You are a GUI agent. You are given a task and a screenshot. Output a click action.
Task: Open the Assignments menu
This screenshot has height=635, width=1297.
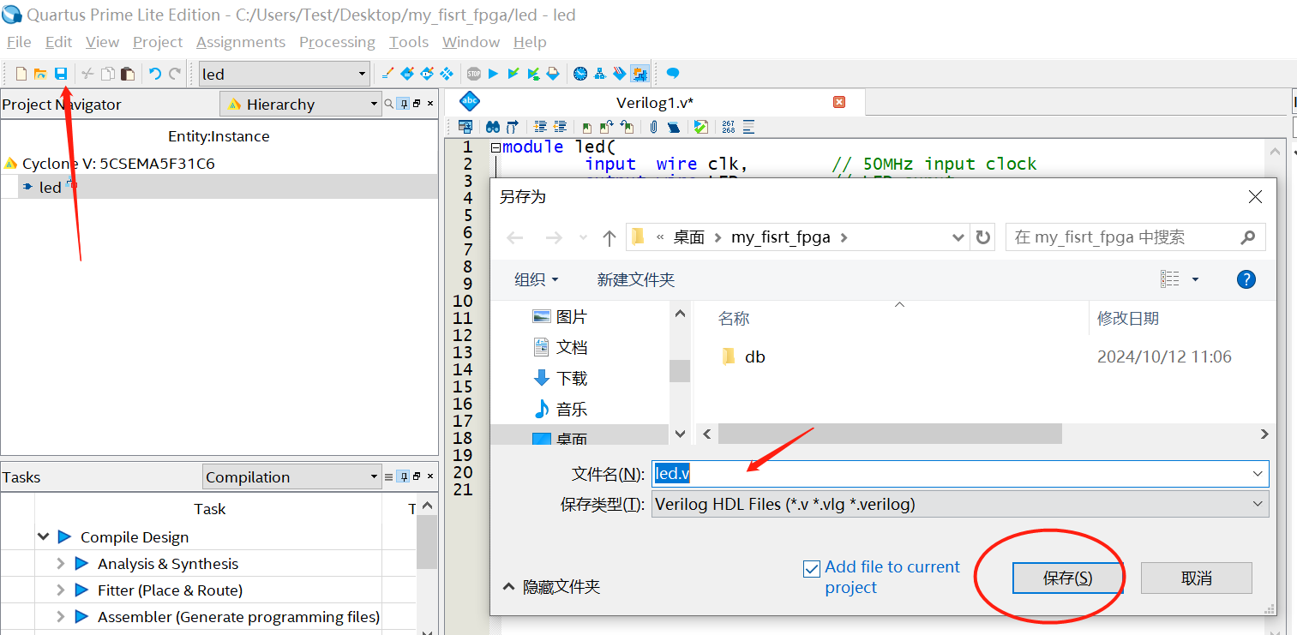coord(241,42)
